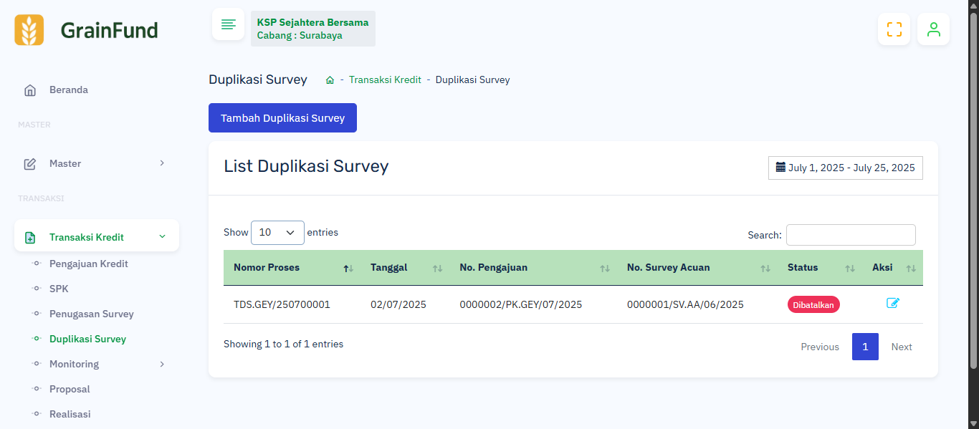Sort by No. Survey Acuan column arrows
979x429 pixels.
pyautogui.click(x=765, y=269)
